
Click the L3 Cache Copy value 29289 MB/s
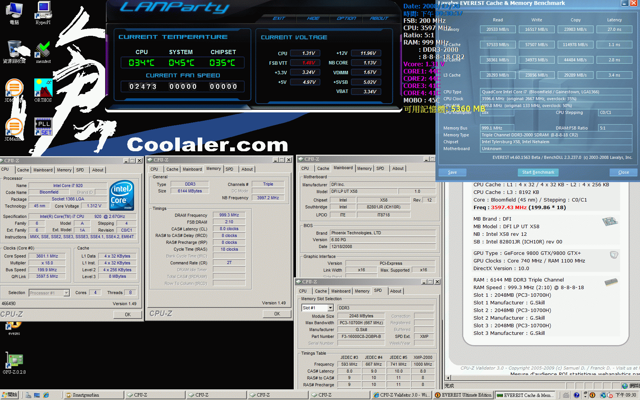coord(575,75)
